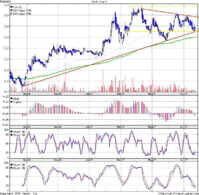The height and width of the screenshot is (195, 199).
Task: Click the Copyright 2007 Yahoo! Inc notice
Action: [19, 194]
